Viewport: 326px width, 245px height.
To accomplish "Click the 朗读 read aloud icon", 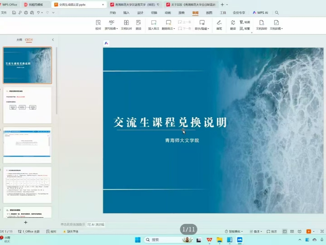I will click(138, 25).
